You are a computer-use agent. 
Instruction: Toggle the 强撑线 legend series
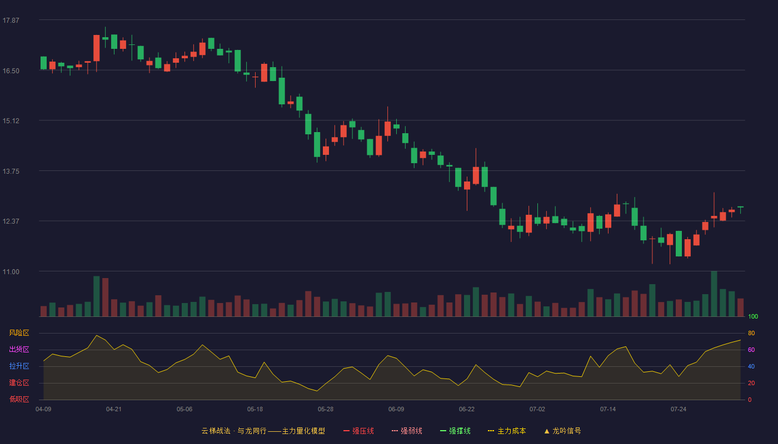tap(455, 431)
